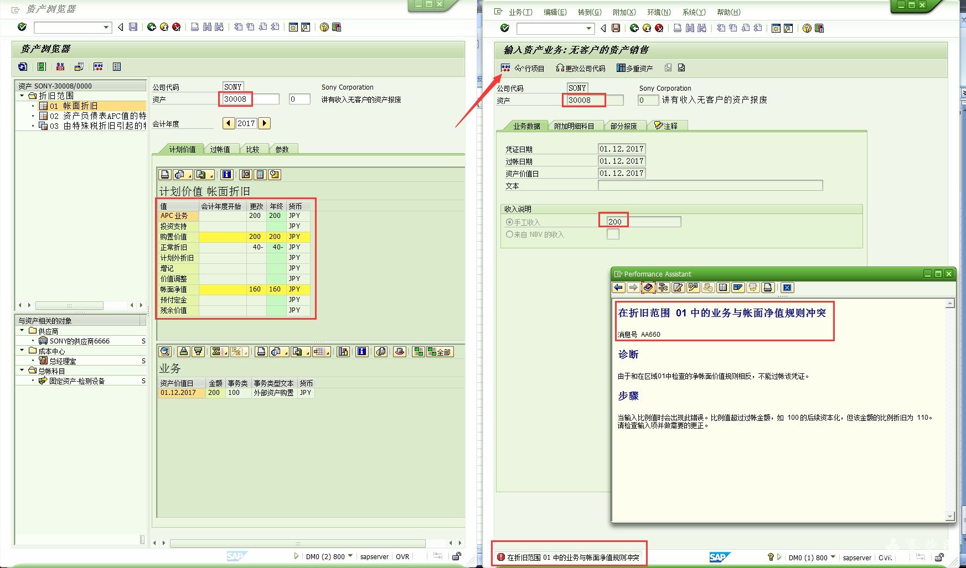Click the yellow Help question icon in Asset Explorer
The width and height of the screenshot is (966, 568).
(324, 27)
